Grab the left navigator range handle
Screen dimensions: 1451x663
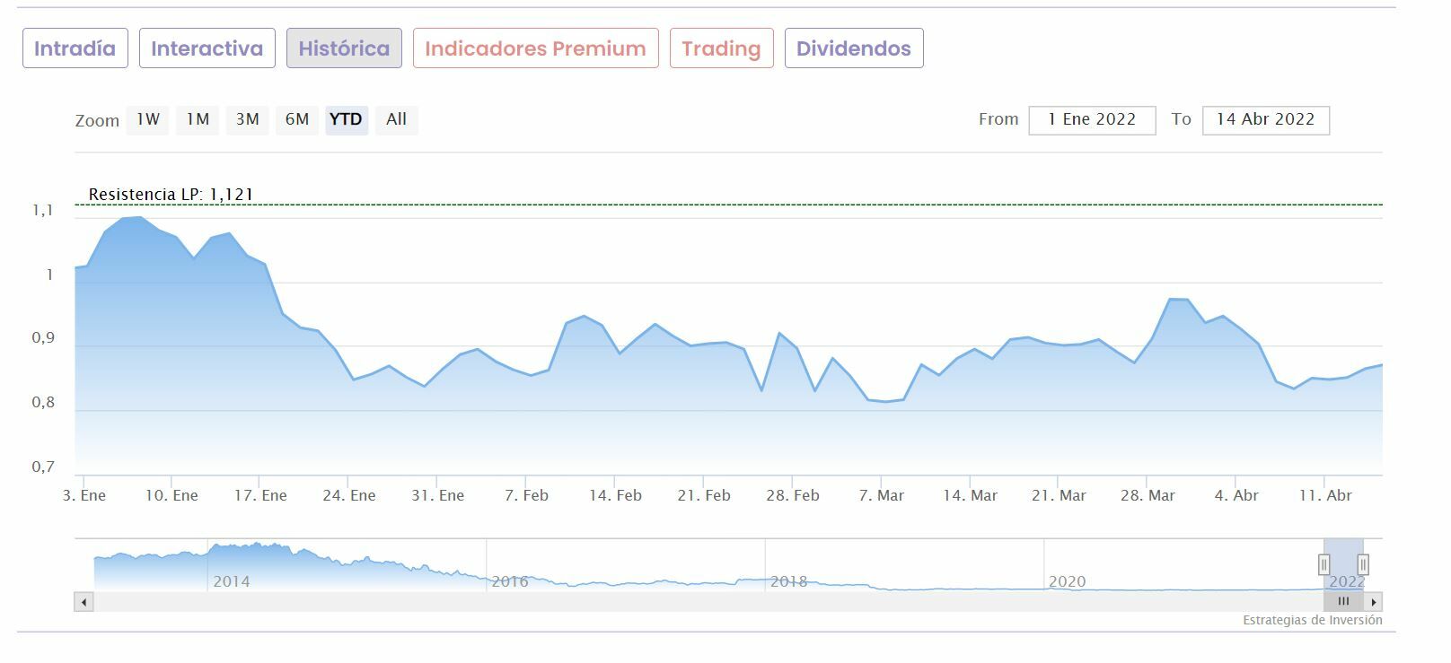pyautogui.click(x=1323, y=564)
